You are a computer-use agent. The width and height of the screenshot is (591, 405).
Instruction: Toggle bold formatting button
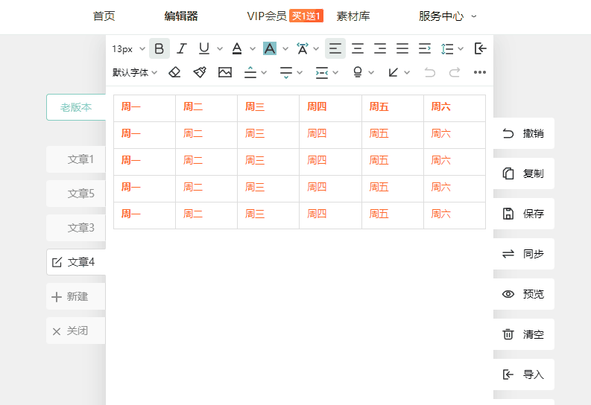point(159,48)
